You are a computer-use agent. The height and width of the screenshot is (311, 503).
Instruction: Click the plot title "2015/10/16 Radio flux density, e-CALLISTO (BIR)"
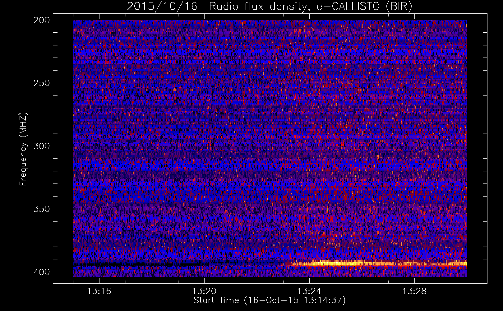(x=270, y=7)
